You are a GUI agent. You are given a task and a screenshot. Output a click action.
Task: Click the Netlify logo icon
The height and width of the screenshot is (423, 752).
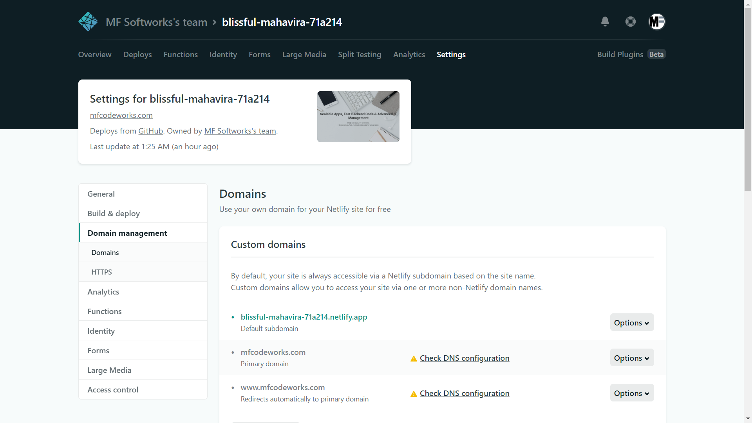(x=88, y=22)
